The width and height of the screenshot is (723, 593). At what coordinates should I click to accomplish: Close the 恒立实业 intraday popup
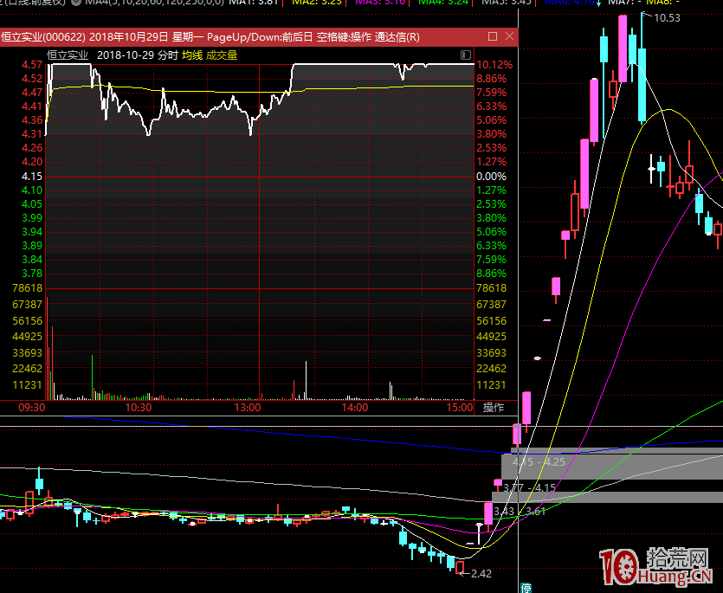tap(510, 37)
